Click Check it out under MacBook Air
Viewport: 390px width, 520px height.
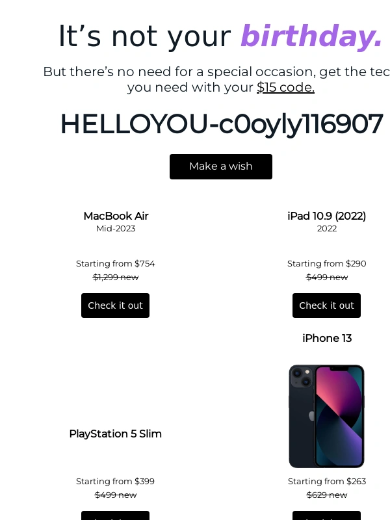tap(116, 305)
